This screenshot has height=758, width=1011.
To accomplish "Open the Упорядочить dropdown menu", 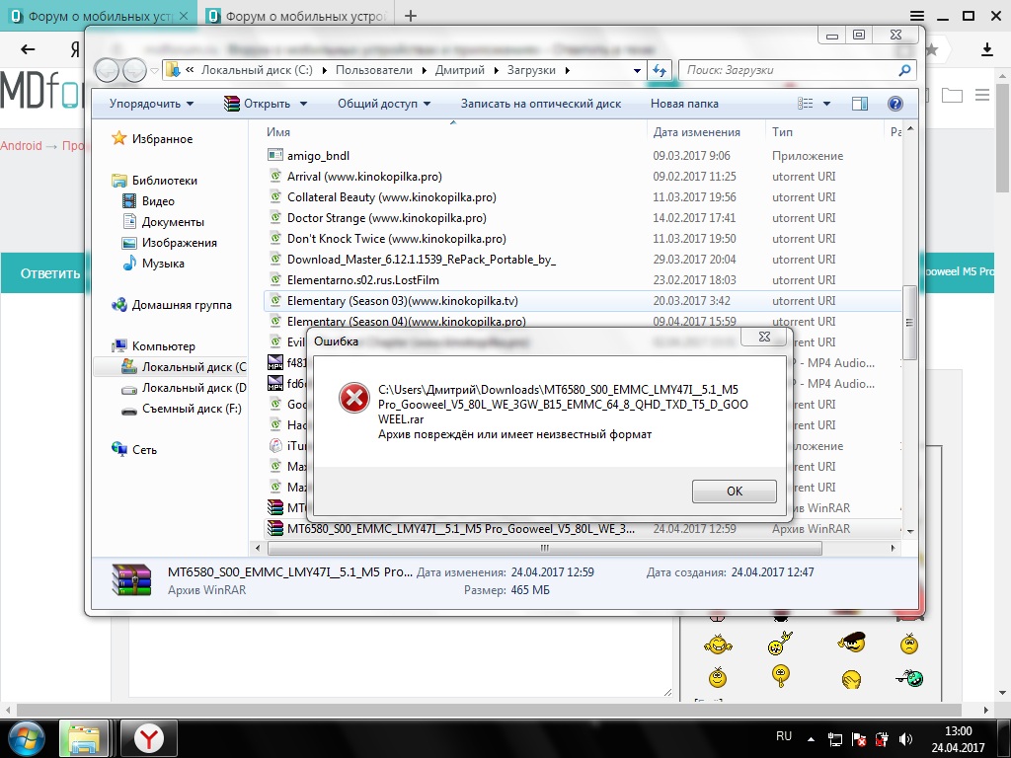I will click(x=151, y=104).
